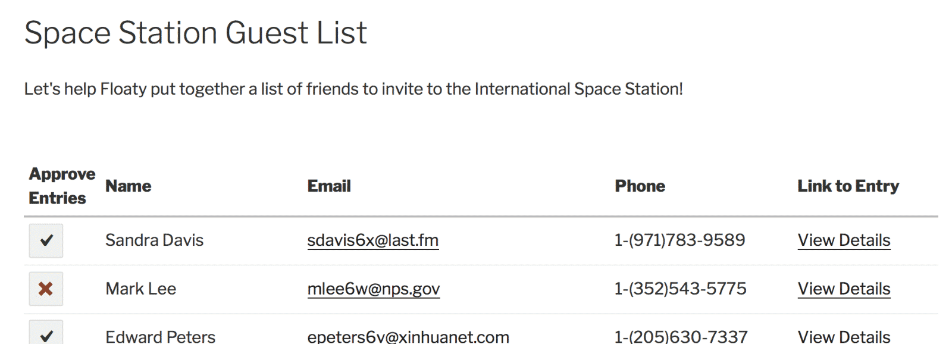View Details for Edward Peters
This screenshot has height=344, width=952.
point(844,336)
